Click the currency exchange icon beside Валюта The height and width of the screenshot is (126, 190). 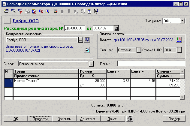[179, 40]
